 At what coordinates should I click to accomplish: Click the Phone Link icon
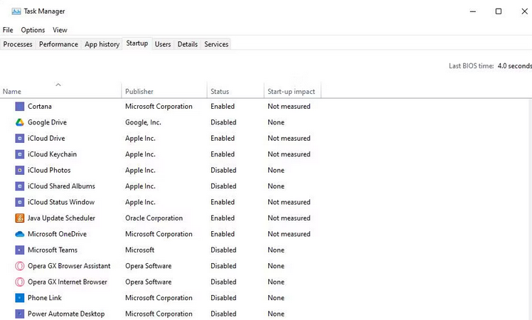click(20, 298)
